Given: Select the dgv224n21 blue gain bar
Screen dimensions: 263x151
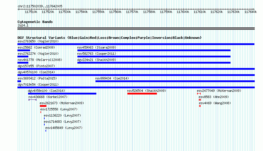Looking at the screenshot, I should click(154, 63).
